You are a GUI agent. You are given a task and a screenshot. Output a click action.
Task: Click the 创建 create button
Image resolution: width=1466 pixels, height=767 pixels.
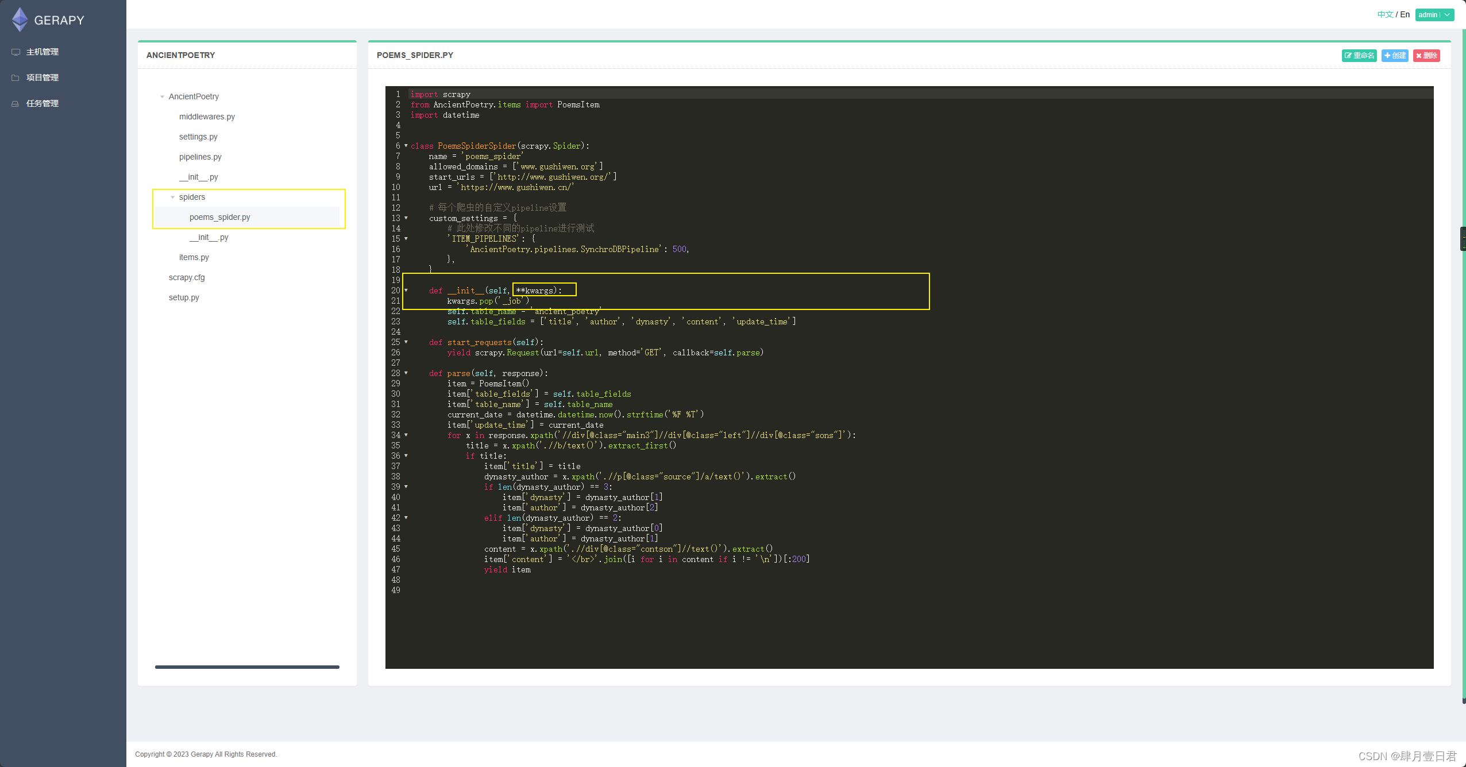(1395, 55)
